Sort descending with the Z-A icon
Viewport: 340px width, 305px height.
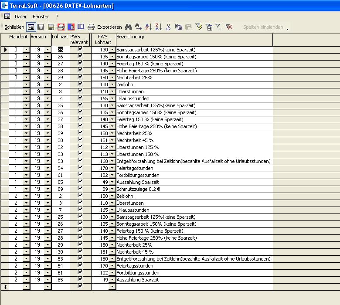[x=158, y=27]
